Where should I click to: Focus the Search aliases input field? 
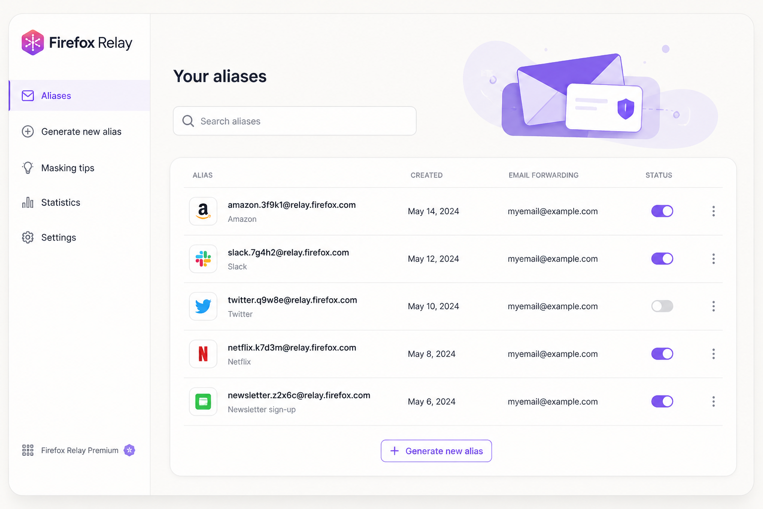click(x=295, y=121)
